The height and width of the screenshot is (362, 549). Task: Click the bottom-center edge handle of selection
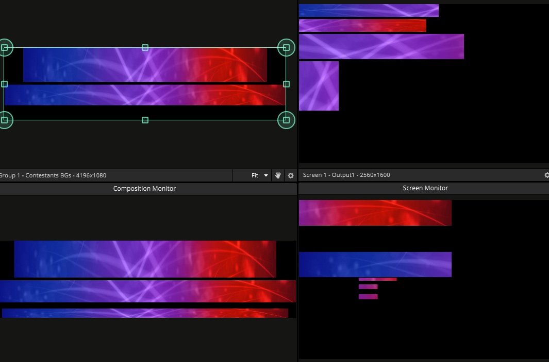click(x=145, y=120)
